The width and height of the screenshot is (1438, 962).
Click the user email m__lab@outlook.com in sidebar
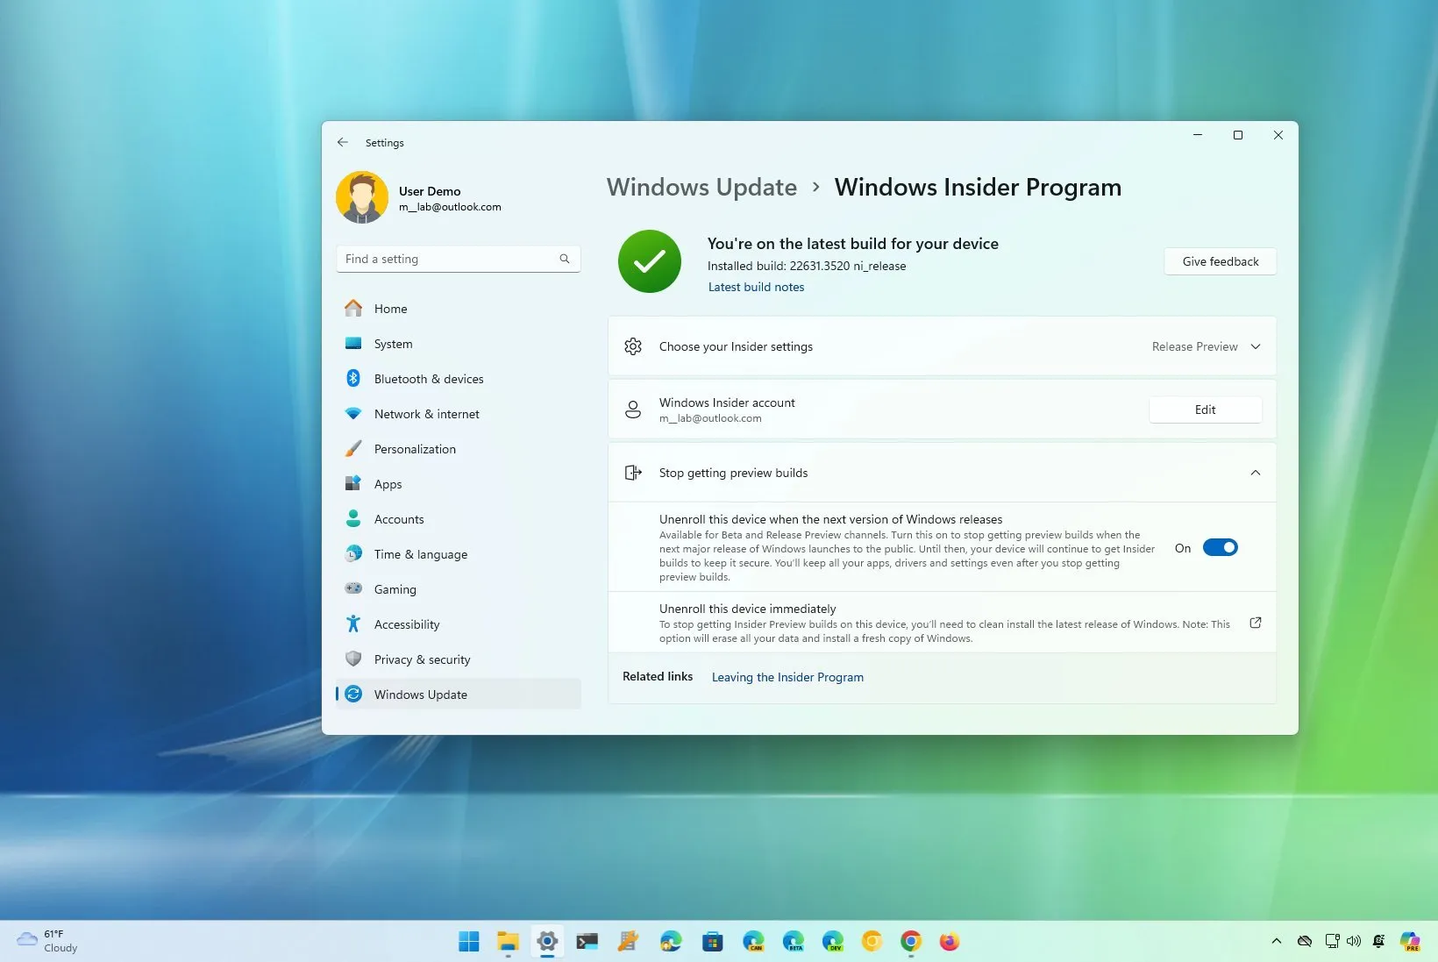click(450, 207)
